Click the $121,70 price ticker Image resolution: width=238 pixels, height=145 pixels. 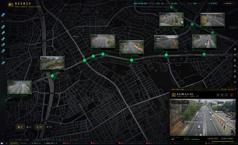click(x=51, y=143)
